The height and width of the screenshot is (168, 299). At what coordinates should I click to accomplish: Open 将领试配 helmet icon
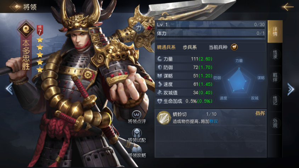click(137, 133)
